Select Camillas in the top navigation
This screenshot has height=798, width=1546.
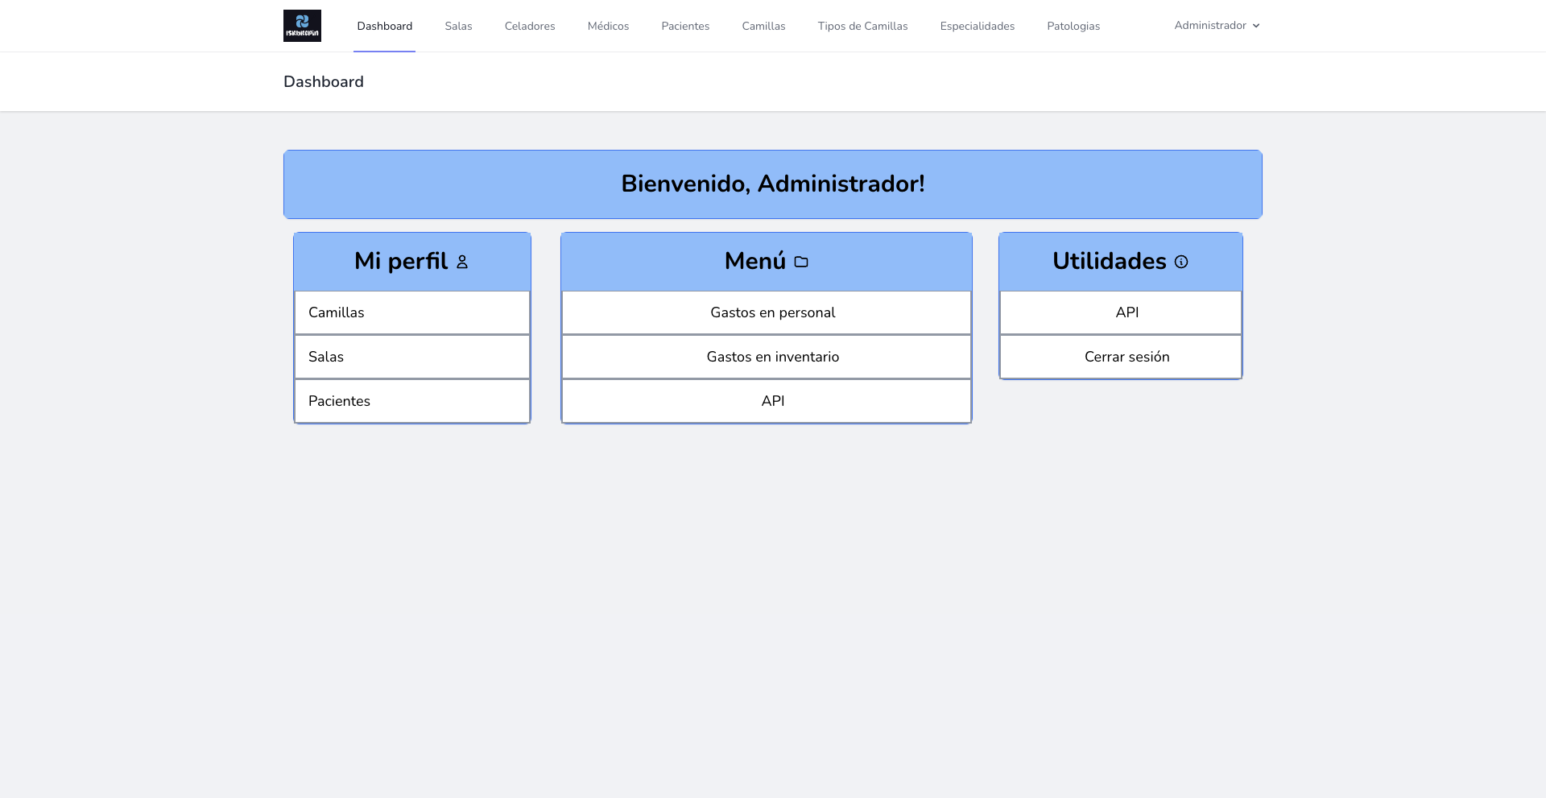click(763, 26)
